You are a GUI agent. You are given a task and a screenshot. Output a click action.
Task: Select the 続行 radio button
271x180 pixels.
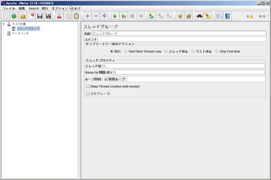coord(112,51)
